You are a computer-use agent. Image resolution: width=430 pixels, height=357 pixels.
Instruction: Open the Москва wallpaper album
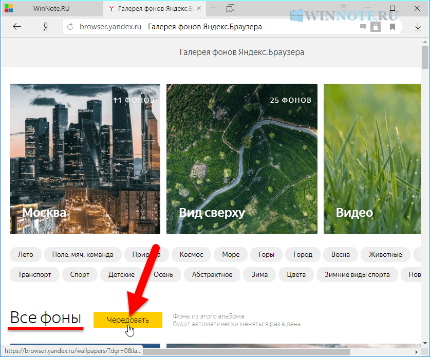coord(85,159)
